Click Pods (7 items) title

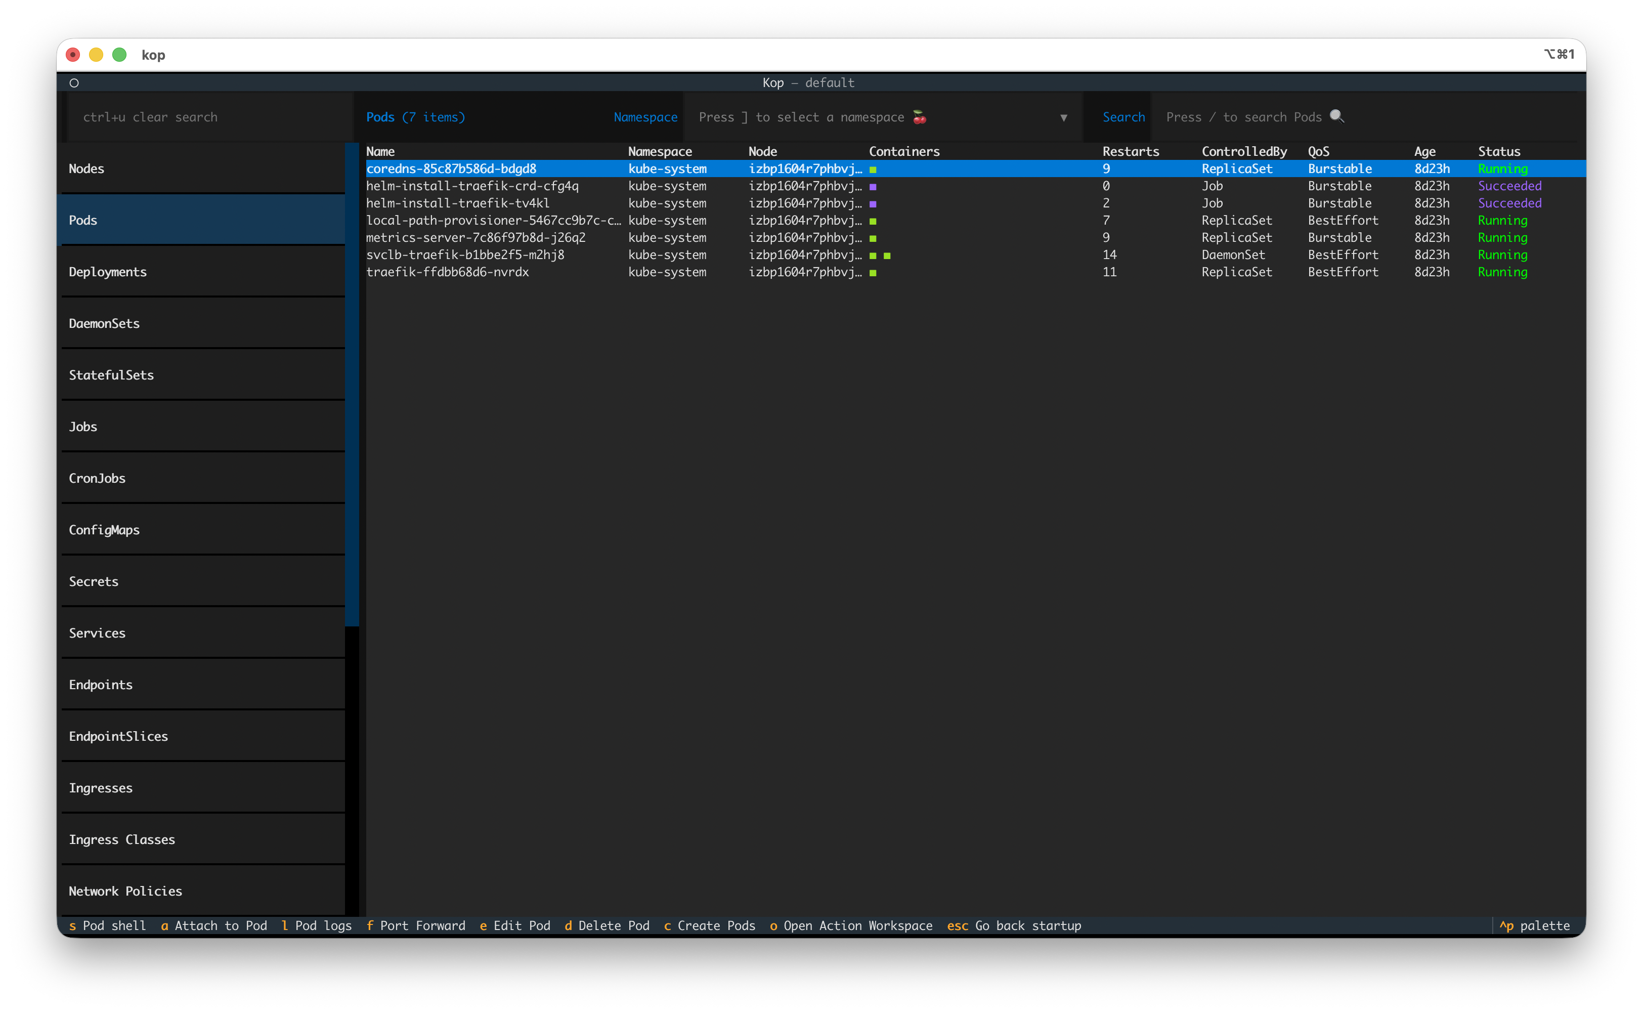415,117
